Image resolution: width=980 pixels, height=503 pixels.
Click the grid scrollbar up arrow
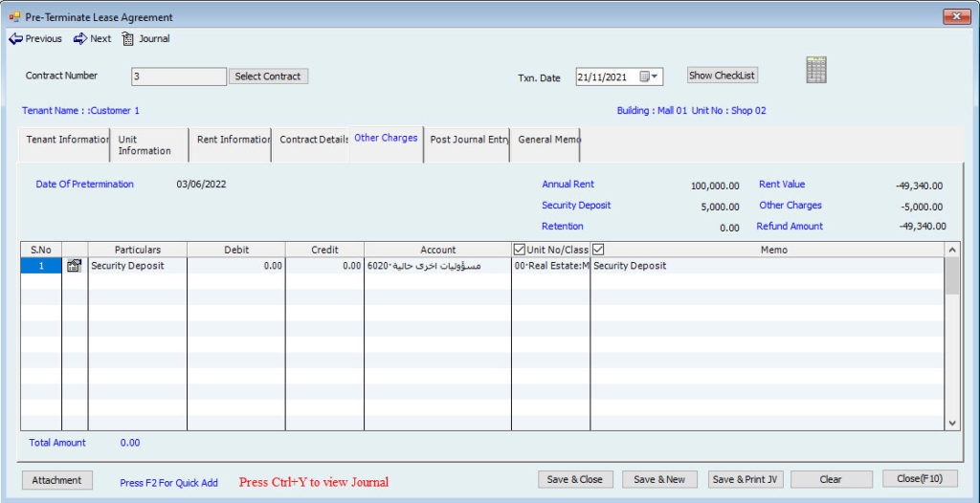[952, 250]
